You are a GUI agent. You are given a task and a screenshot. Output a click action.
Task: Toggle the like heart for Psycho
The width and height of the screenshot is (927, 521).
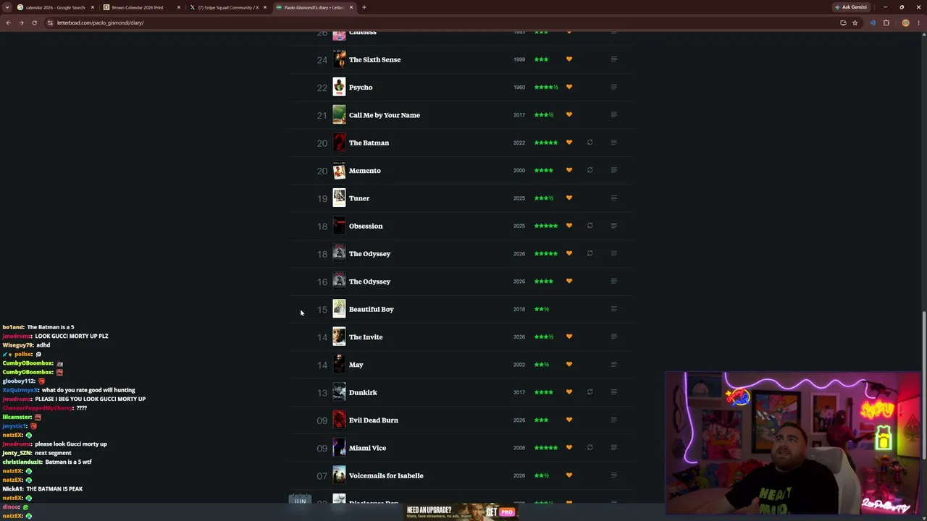569,87
